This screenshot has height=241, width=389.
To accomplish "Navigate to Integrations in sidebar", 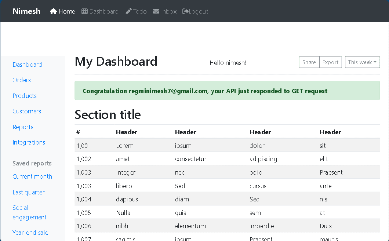I will pos(29,142).
